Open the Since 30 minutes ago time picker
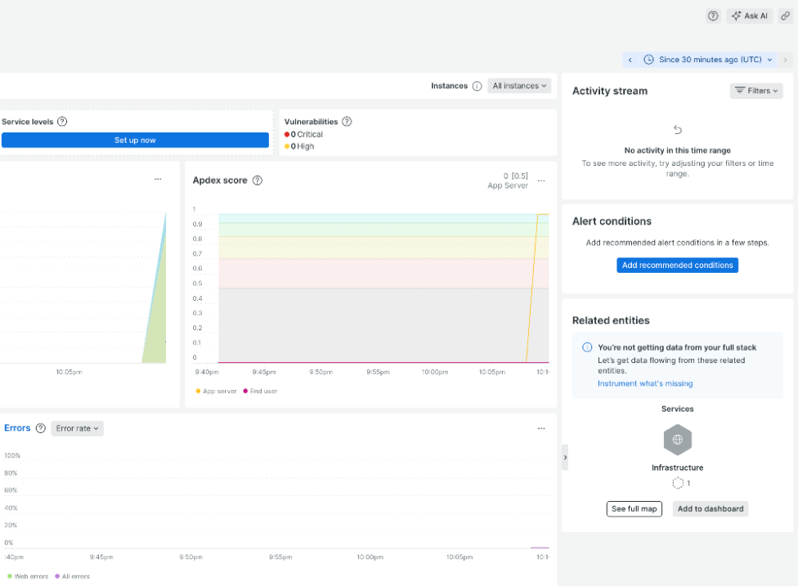The image size is (798, 586). 708,59
